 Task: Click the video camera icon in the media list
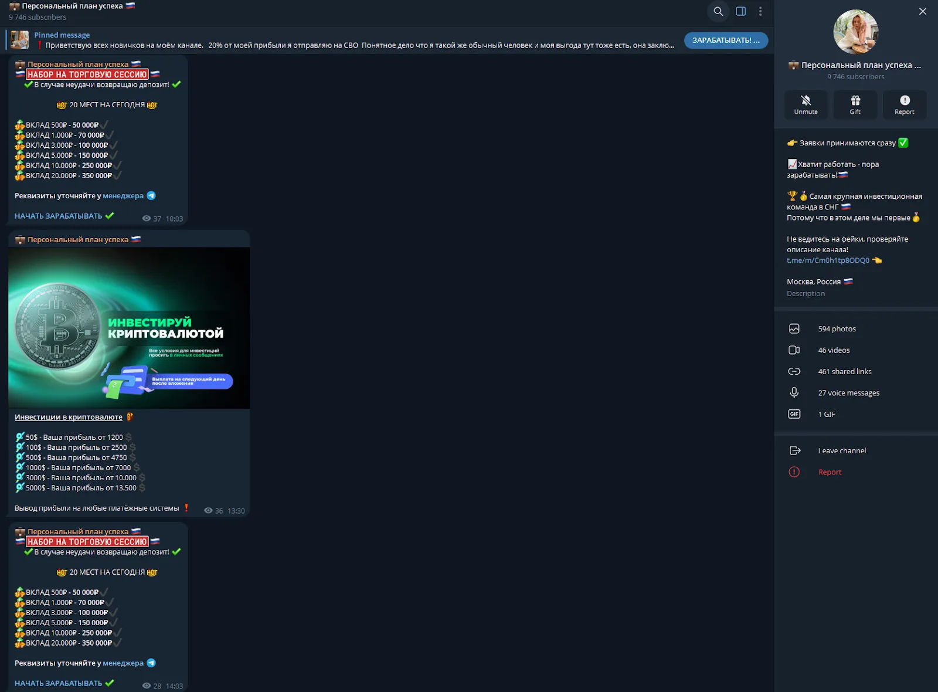click(794, 350)
